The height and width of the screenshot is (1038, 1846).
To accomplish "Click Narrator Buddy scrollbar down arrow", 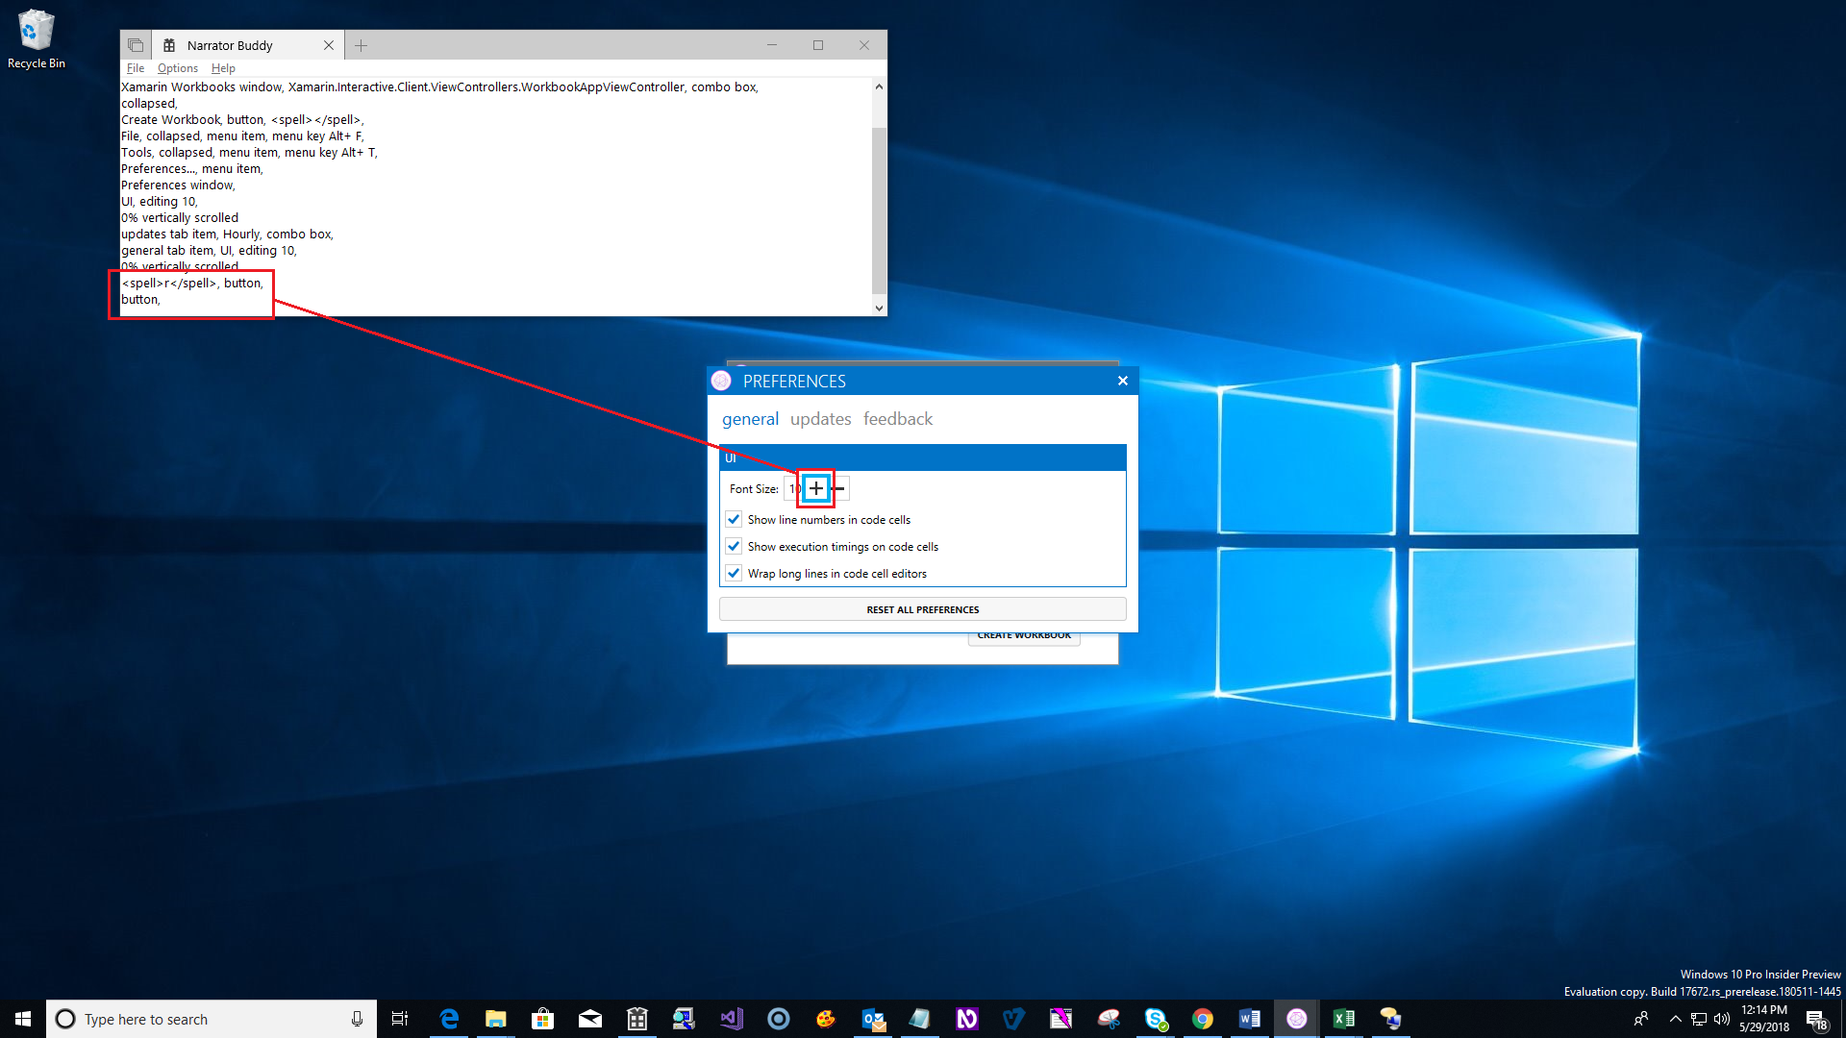I will pos(879,308).
